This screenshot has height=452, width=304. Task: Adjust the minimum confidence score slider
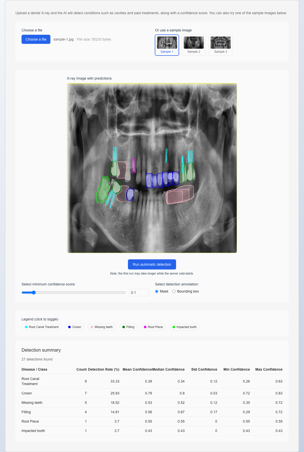click(x=73, y=293)
